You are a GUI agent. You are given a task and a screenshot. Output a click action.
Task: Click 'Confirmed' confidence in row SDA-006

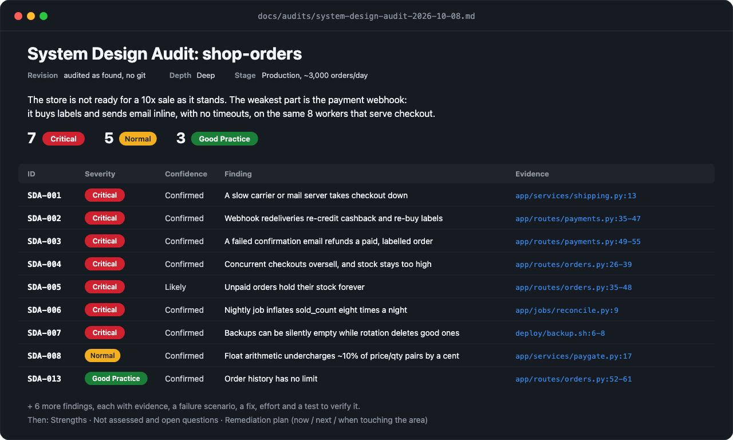[x=184, y=310]
